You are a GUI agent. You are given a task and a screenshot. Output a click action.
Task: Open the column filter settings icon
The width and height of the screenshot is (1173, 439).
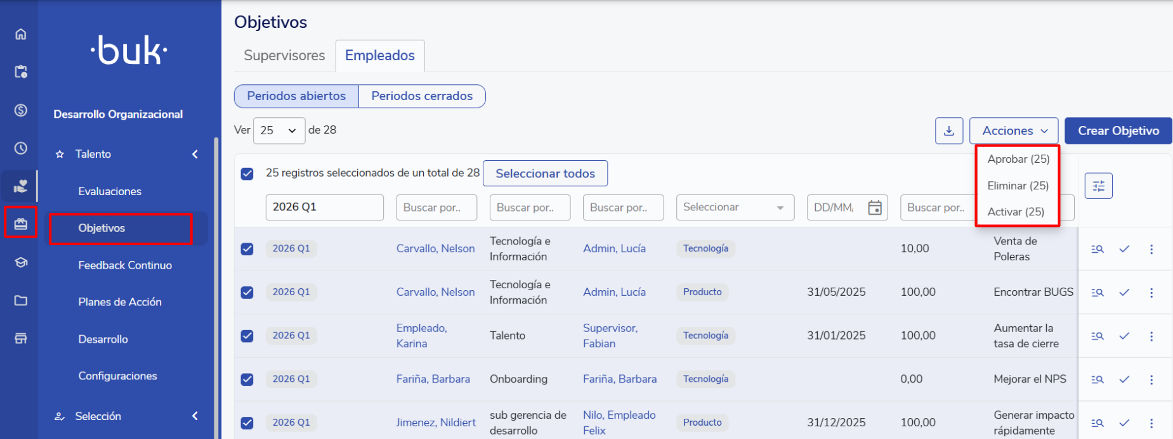(1098, 186)
